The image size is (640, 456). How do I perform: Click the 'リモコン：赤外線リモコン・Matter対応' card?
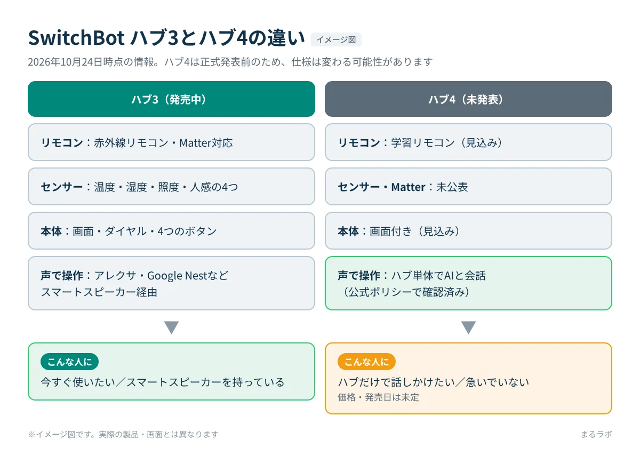tap(171, 142)
